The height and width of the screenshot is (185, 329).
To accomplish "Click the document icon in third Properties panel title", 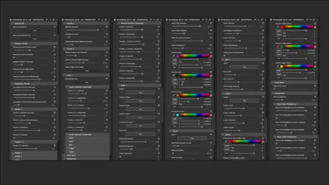I will 115,20.
